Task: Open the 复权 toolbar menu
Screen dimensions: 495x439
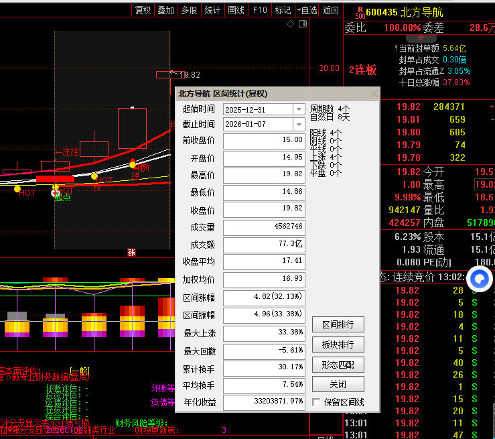Action: tap(143, 10)
